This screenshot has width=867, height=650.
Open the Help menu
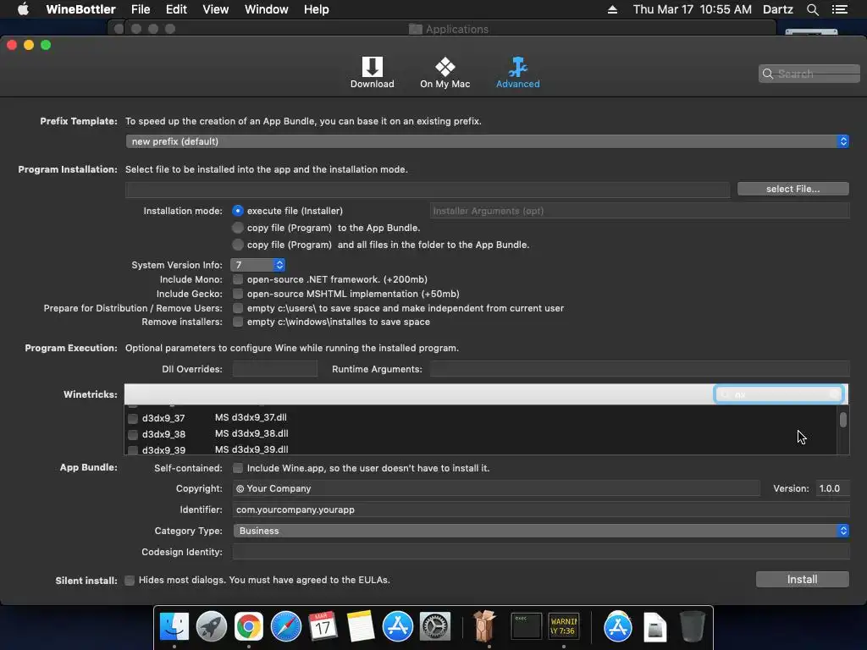point(317,9)
